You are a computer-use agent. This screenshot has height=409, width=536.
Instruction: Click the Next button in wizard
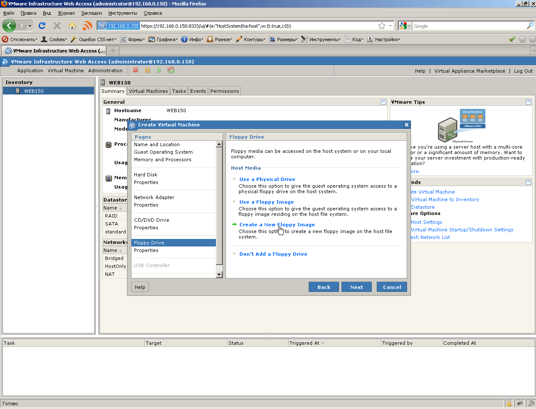click(357, 287)
